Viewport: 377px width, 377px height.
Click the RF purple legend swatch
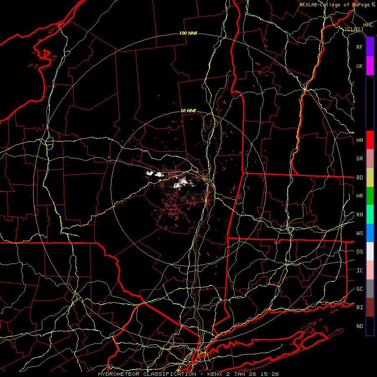tap(370, 47)
